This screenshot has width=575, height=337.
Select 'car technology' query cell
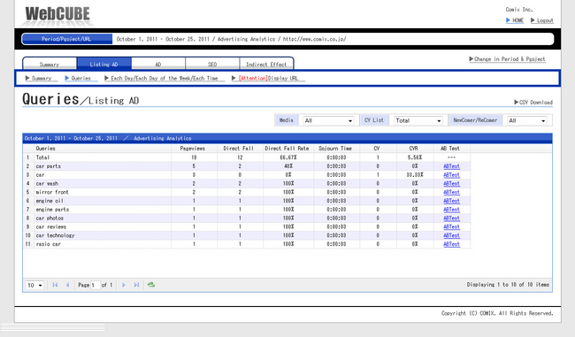pyautogui.click(x=103, y=235)
